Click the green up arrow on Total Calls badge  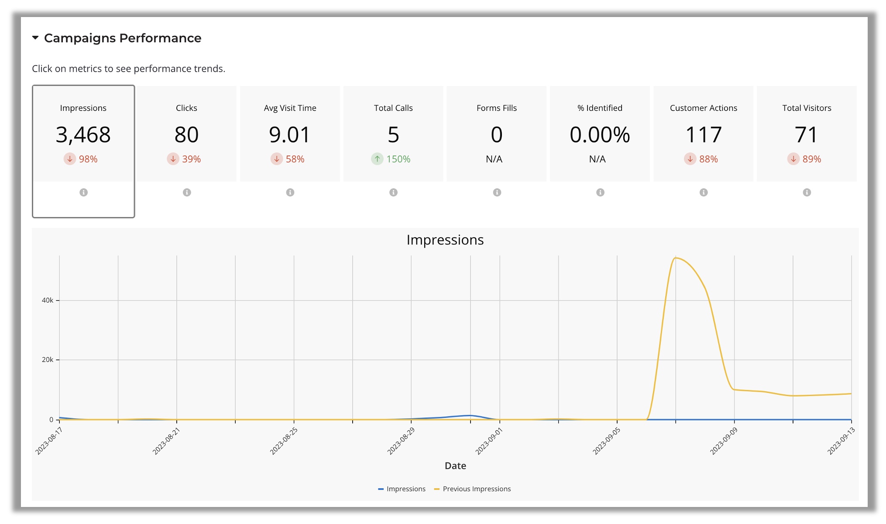(x=377, y=159)
